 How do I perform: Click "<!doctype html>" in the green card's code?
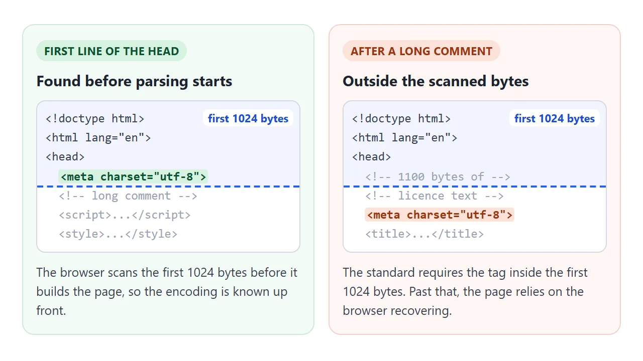(95, 119)
